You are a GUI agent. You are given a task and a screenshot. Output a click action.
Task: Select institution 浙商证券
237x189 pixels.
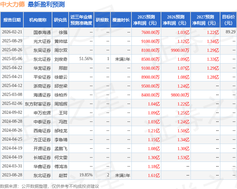(x=42, y=86)
